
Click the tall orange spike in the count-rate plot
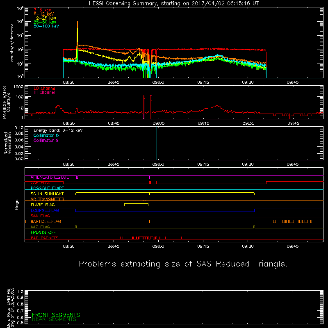point(77,34)
